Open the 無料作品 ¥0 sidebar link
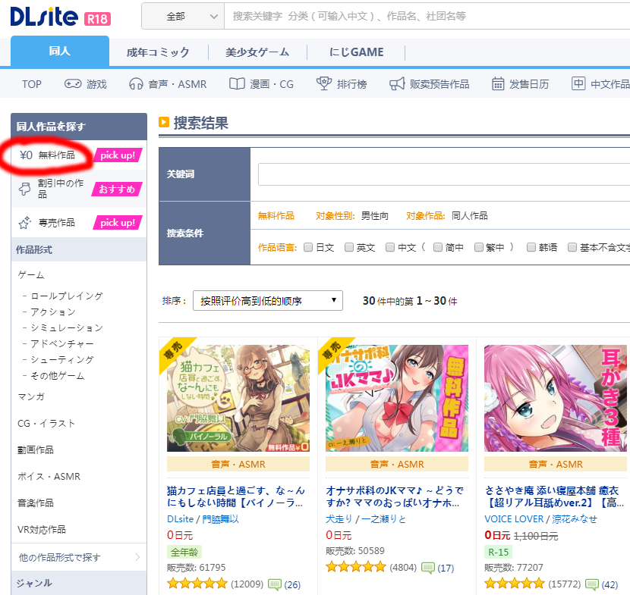Screen dimensions: 630x595 point(47,155)
